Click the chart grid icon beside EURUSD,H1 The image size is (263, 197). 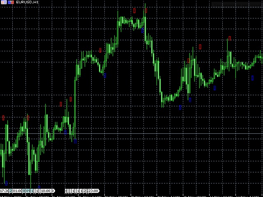[4, 2]
